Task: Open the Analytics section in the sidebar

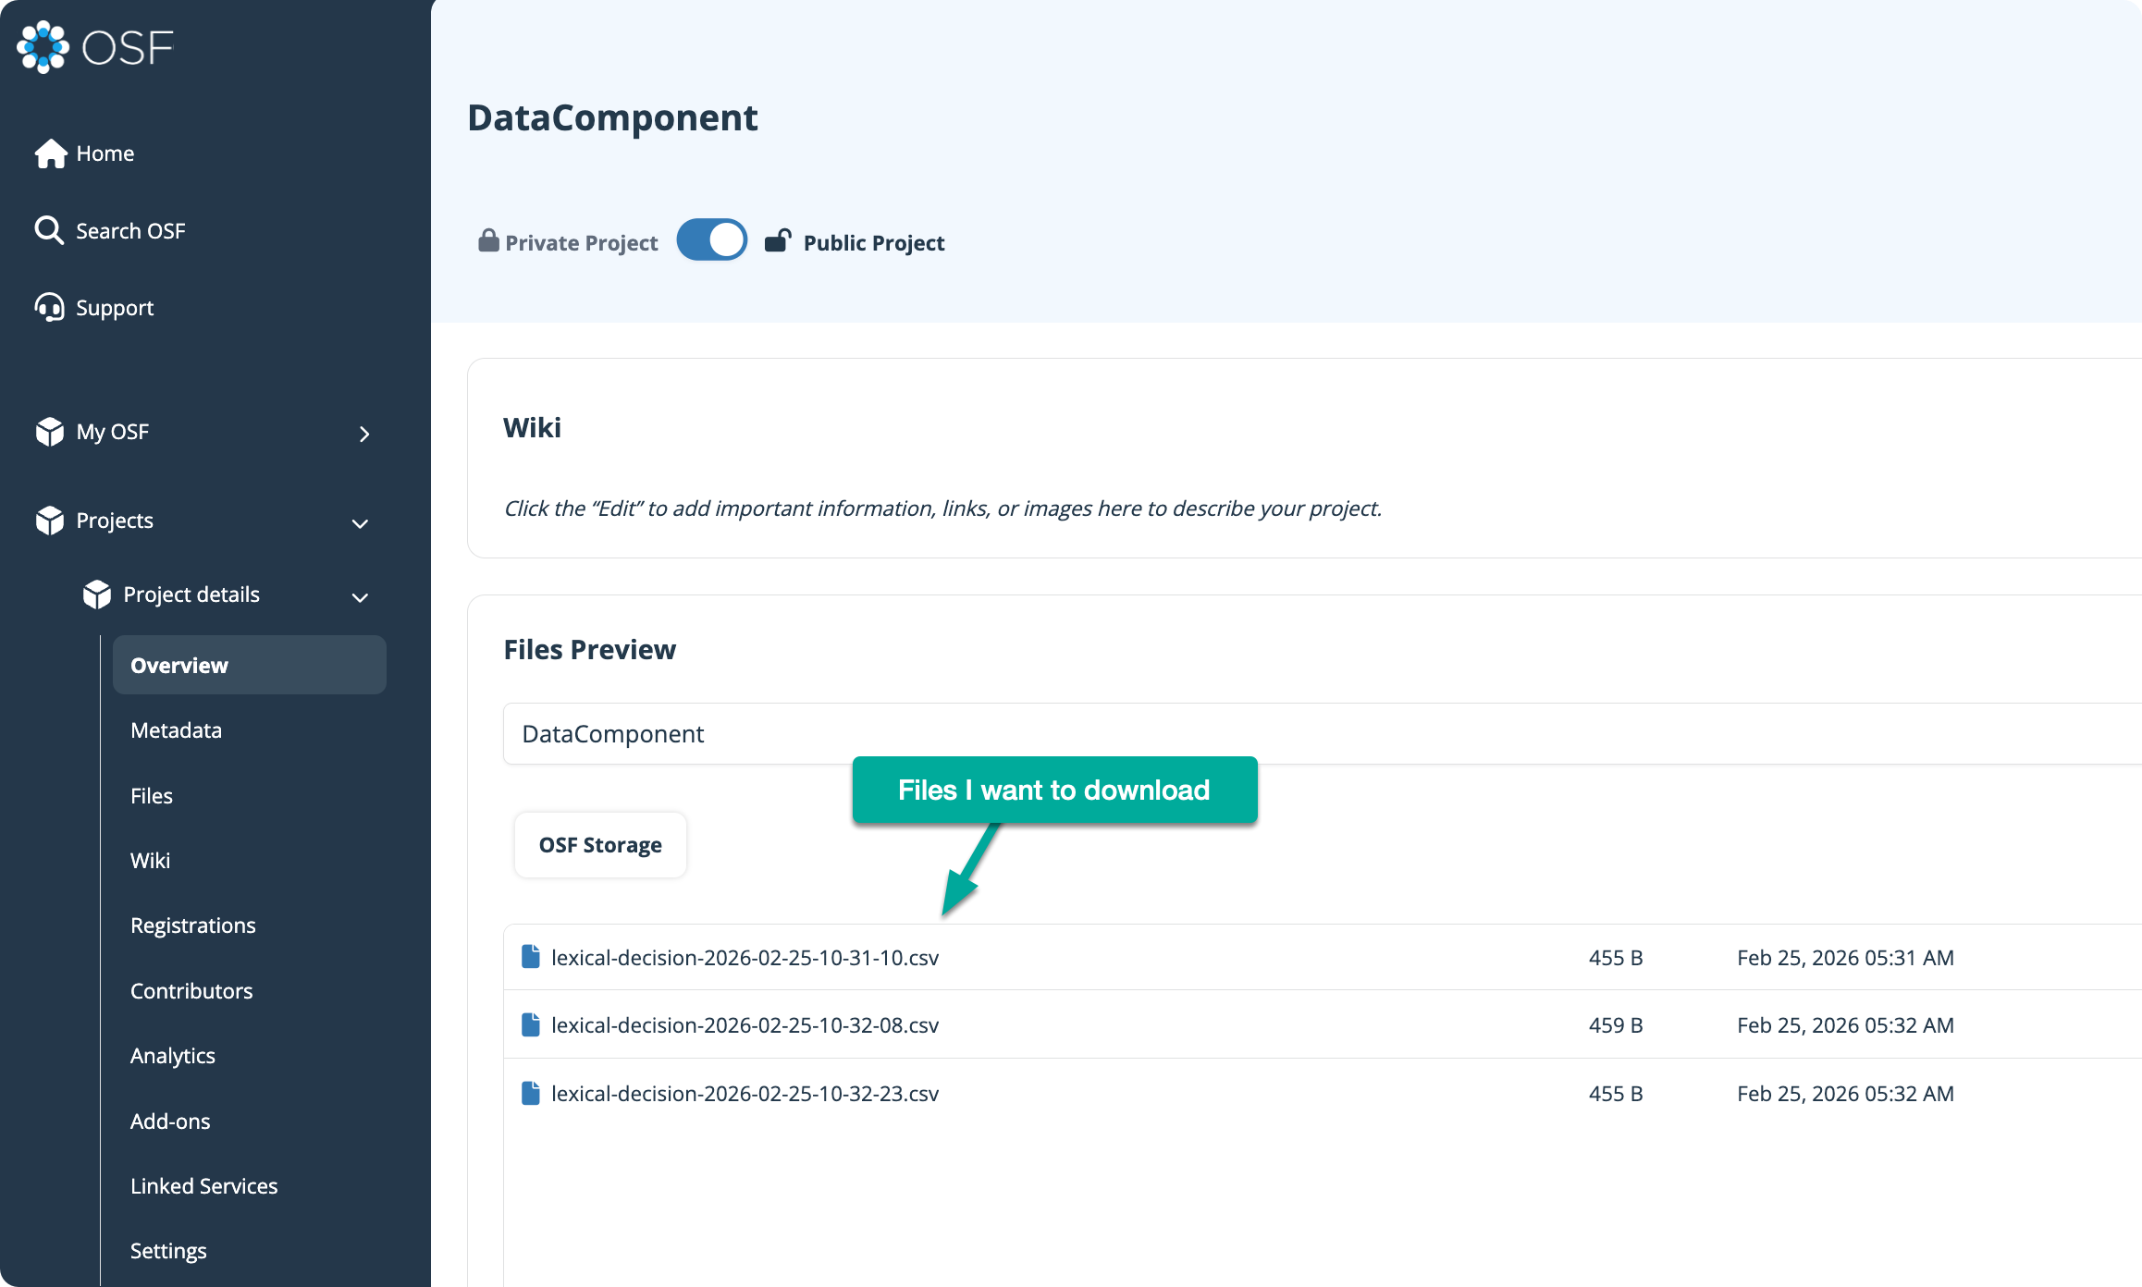Action: [172, 1055]
